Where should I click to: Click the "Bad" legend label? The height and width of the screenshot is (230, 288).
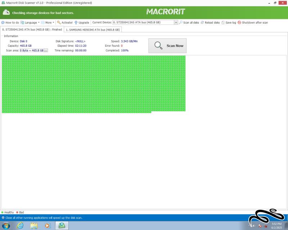click(22, 212)
